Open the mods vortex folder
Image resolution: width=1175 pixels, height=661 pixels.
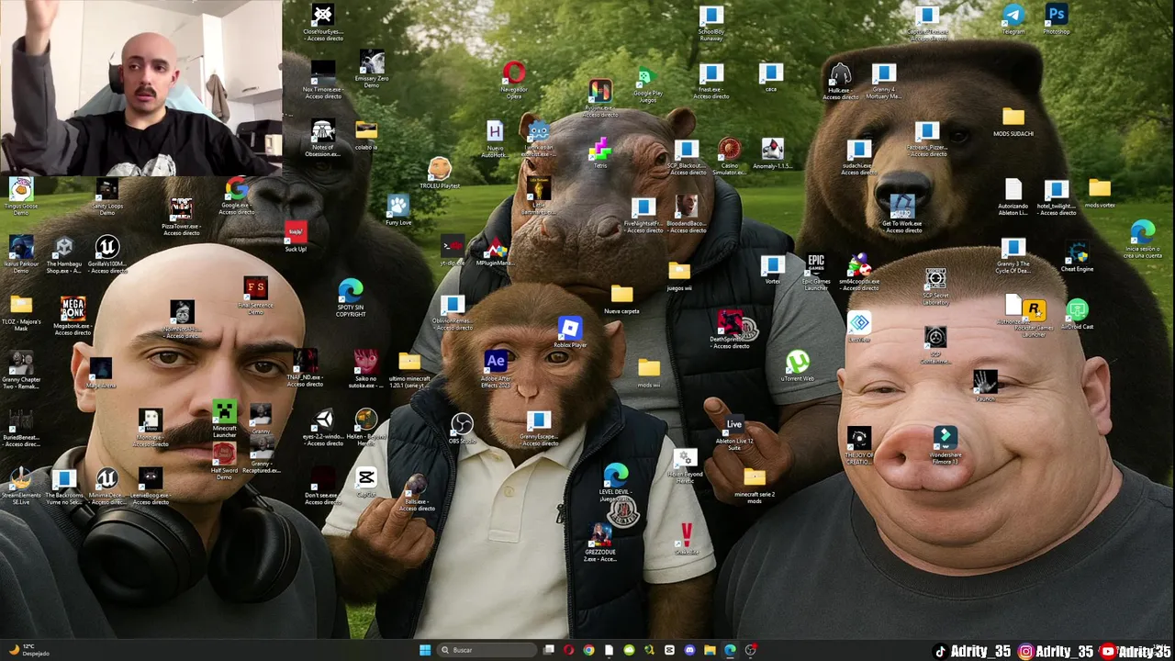click(x=1100, y=193)
